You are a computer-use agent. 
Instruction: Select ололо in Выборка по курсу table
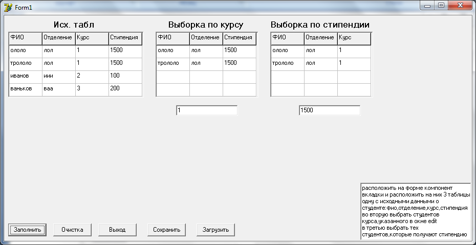pos(173,52)
